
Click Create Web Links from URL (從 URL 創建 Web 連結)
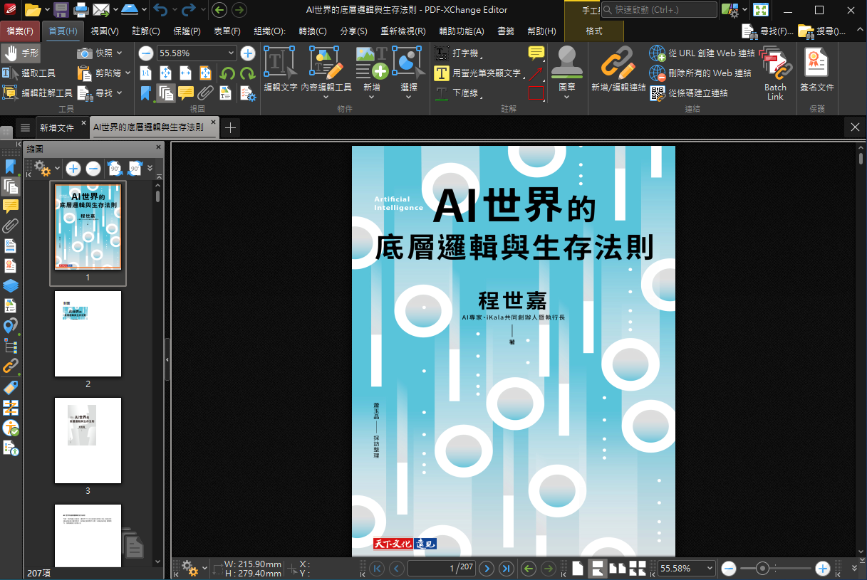coord(702,53)
